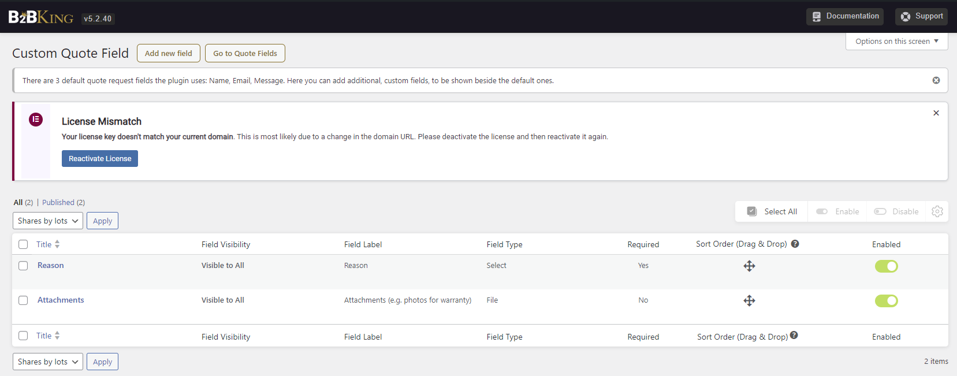Open the Support page
The image size is (957, 376).
coord(922,16)
